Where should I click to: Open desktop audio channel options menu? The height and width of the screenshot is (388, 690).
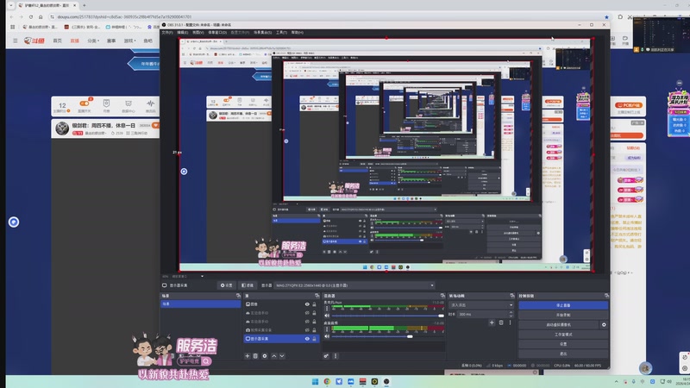click(x=327, y=329)
